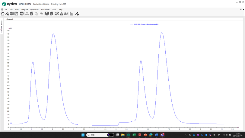Click the UV 1_280 curve legend link

coord(146,24)
